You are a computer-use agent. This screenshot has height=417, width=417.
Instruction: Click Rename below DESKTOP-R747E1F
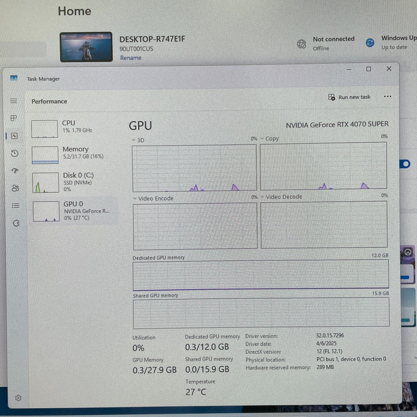click(131, 58)
